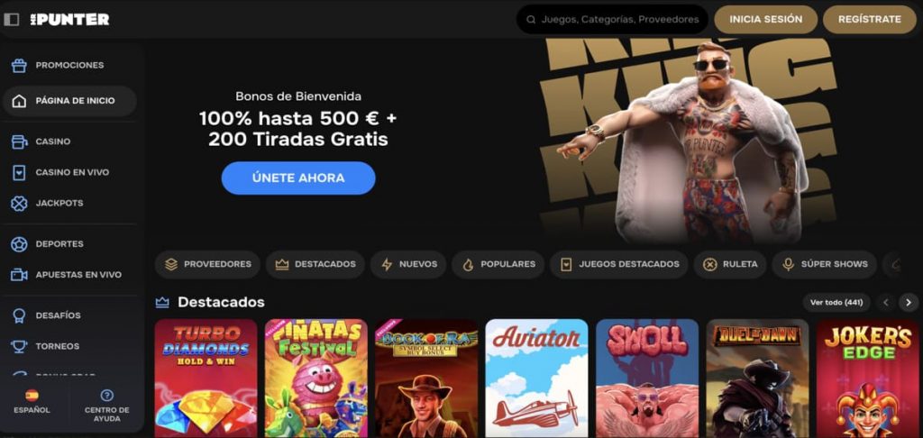Select the Proveedores category tab
This screenshot has height=438, width=923.
pos(207,264)
